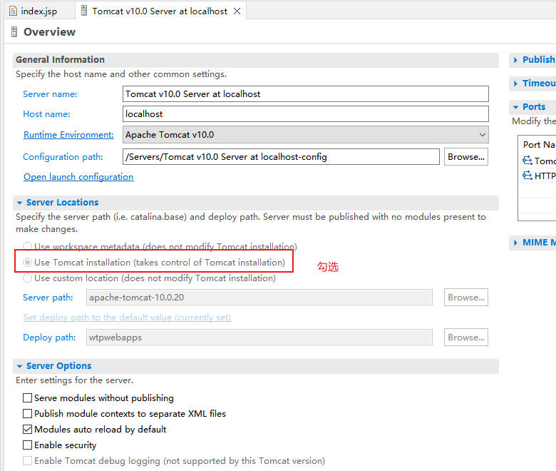Click the Overview server icon
The width and height of the screenshot is (556, 471).
[14, 32]
